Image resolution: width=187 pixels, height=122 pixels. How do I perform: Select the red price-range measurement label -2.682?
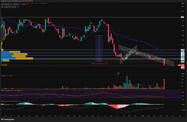tap(99, 64)
